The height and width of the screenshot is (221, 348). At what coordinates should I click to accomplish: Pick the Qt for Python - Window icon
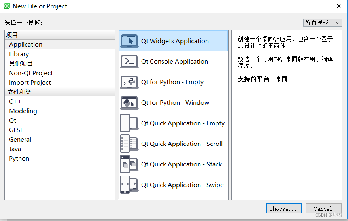coord(129,103)
